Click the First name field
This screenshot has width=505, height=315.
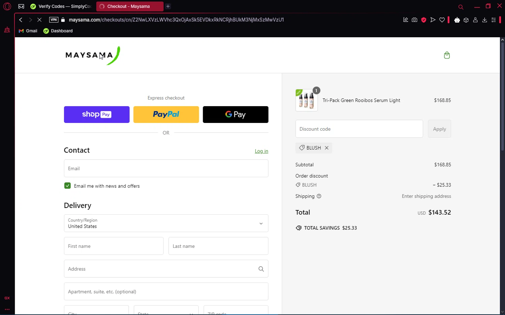[114, 246]
